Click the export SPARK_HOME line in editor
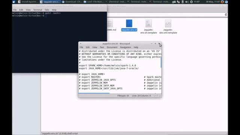Viewport: 240px width, 135px height. [x=108, y=66]
